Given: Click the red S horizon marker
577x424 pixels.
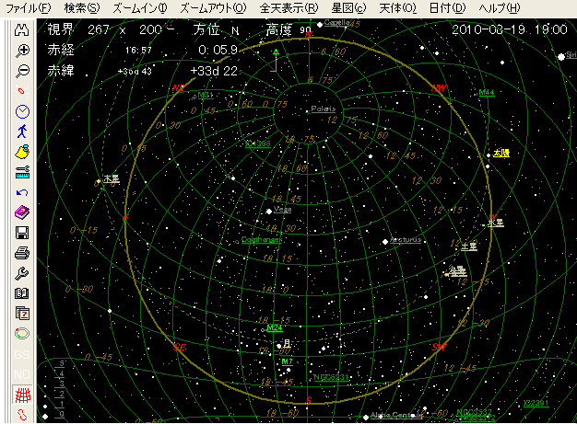Looking at the screenshot, I should tap(309, 400).
